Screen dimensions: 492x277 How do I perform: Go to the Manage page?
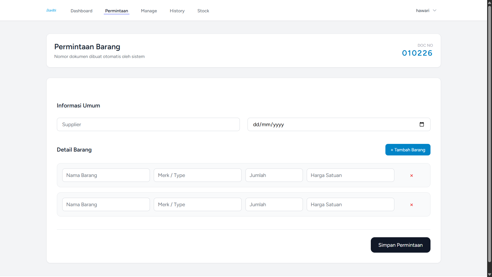pos(149,11)
